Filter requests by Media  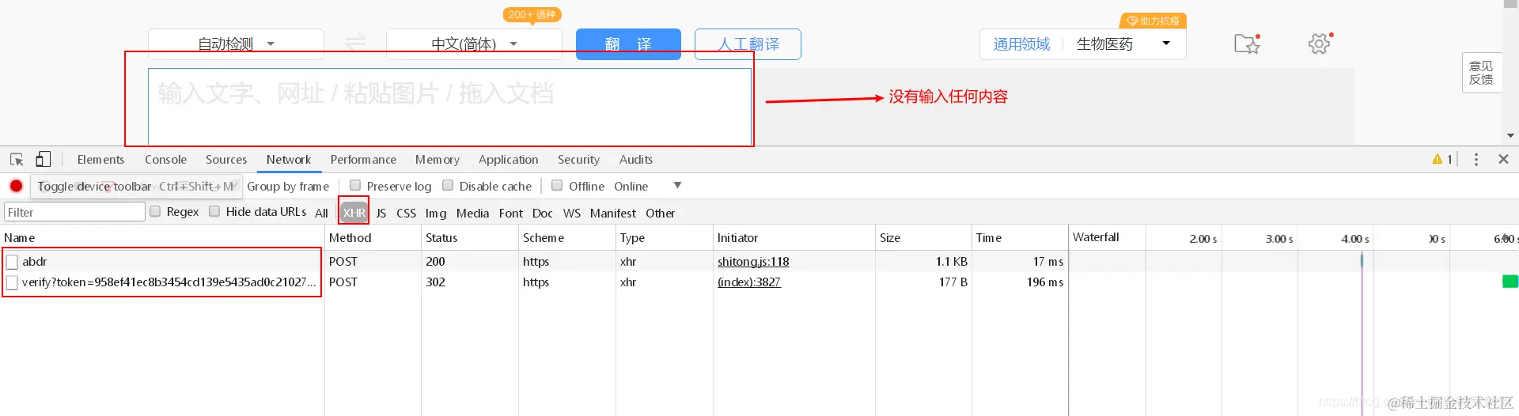[x=472, y=213]
